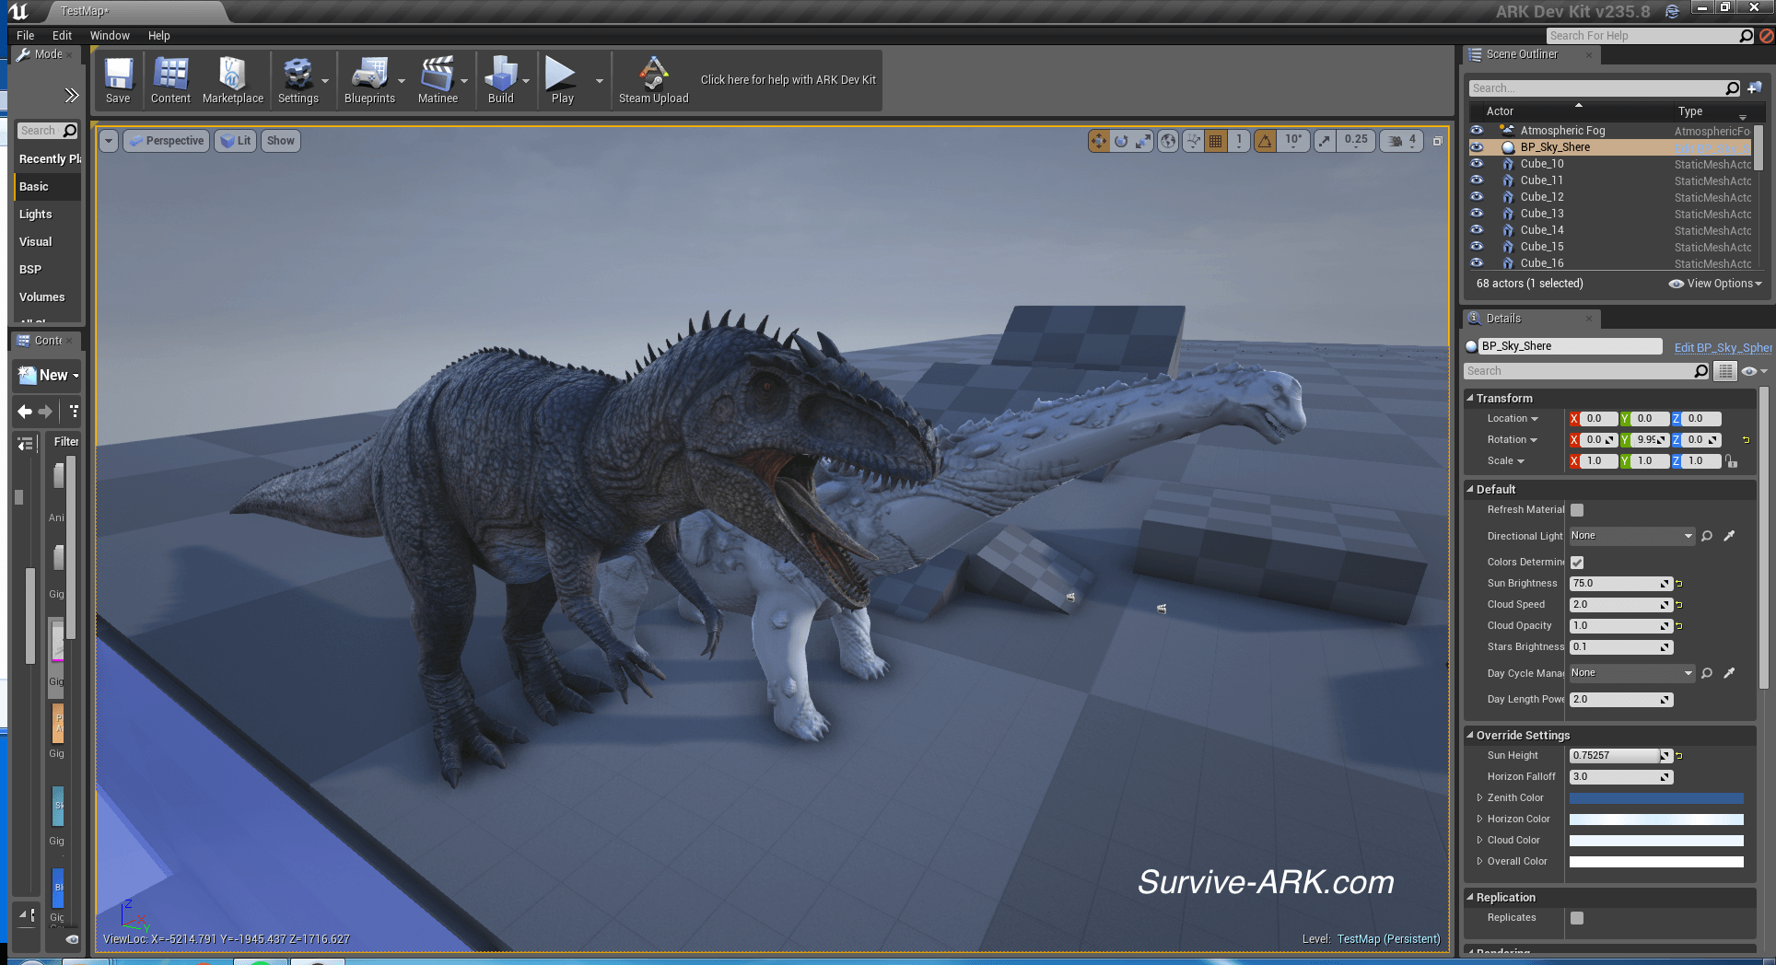Click Perspective viewport button

click(167, 141)
